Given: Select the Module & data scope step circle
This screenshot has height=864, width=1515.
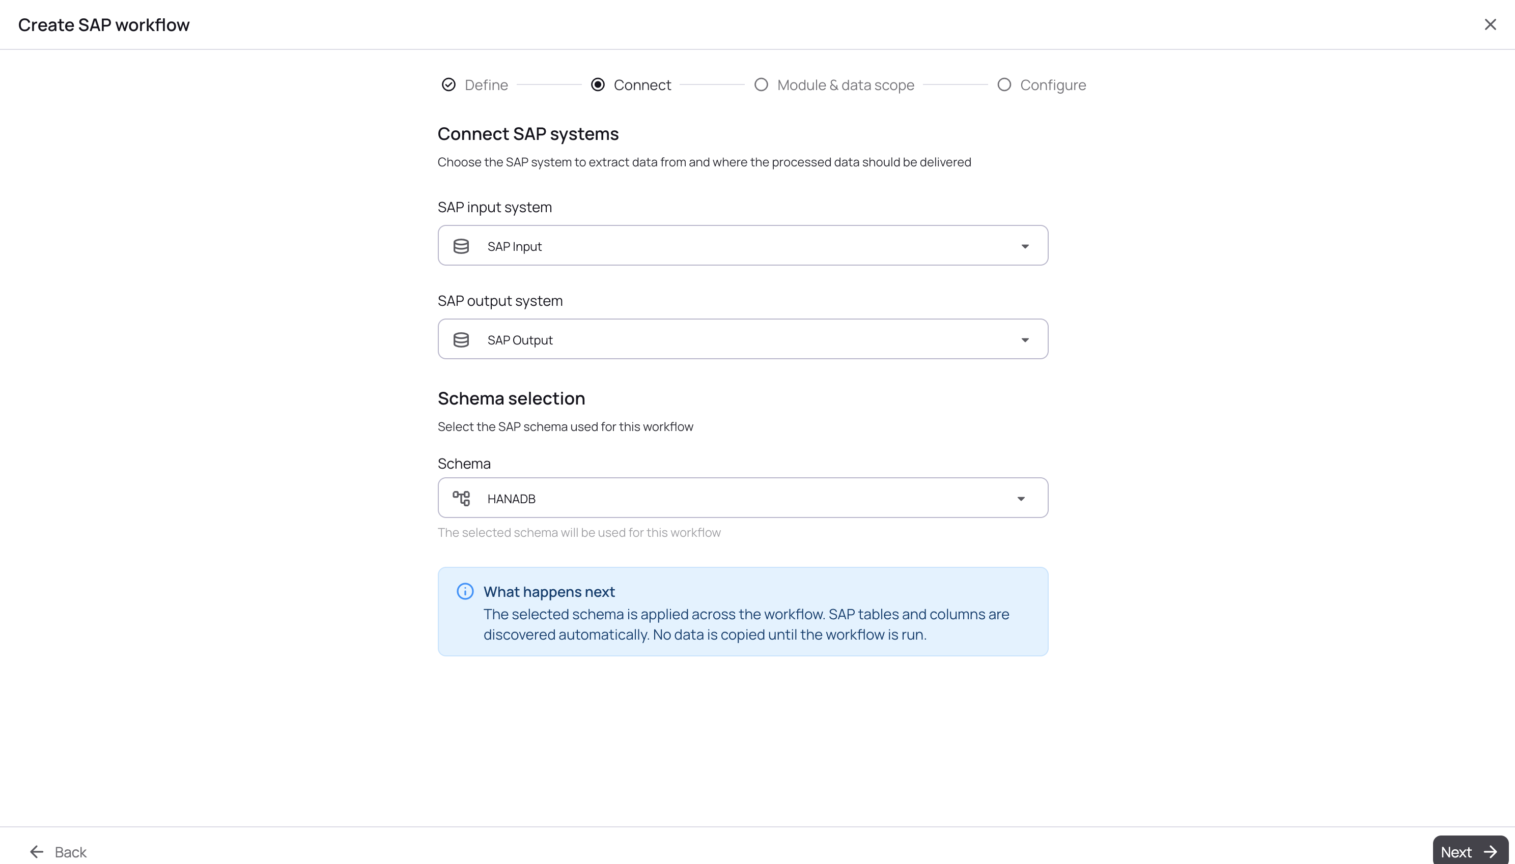Looking at the screenshot, I should point(761,85).
